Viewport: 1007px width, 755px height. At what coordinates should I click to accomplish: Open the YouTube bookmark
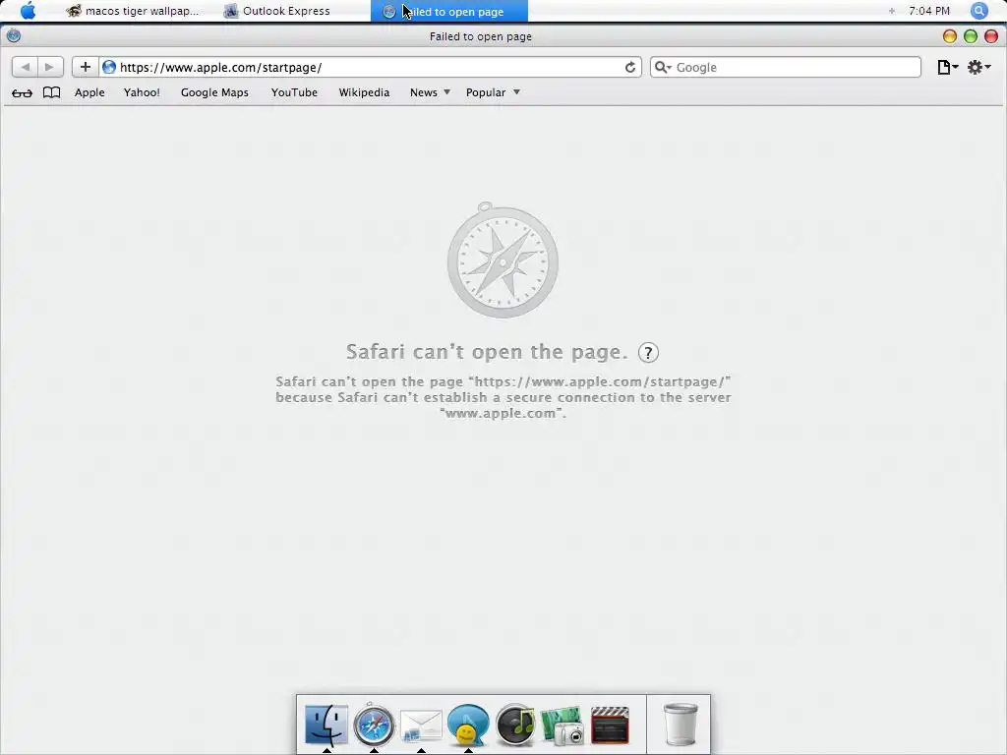[x=294, y=92]
